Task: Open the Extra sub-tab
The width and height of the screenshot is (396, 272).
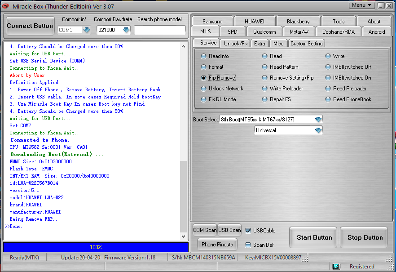Action: click(x=260, y=44)
